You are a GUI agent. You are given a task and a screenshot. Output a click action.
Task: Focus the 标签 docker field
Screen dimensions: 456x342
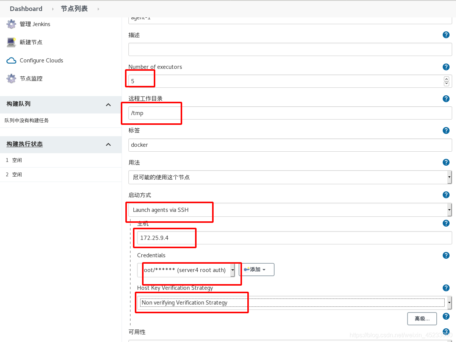tap(290, 145)
